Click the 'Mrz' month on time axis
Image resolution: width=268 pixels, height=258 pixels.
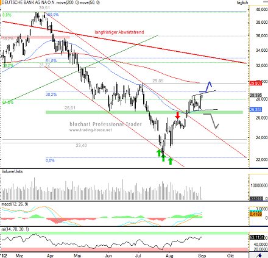tap(19, 256)
